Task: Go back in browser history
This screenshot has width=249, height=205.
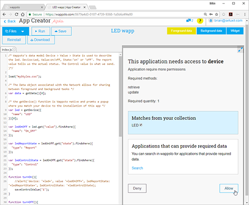Action: (x=4, y=14)
